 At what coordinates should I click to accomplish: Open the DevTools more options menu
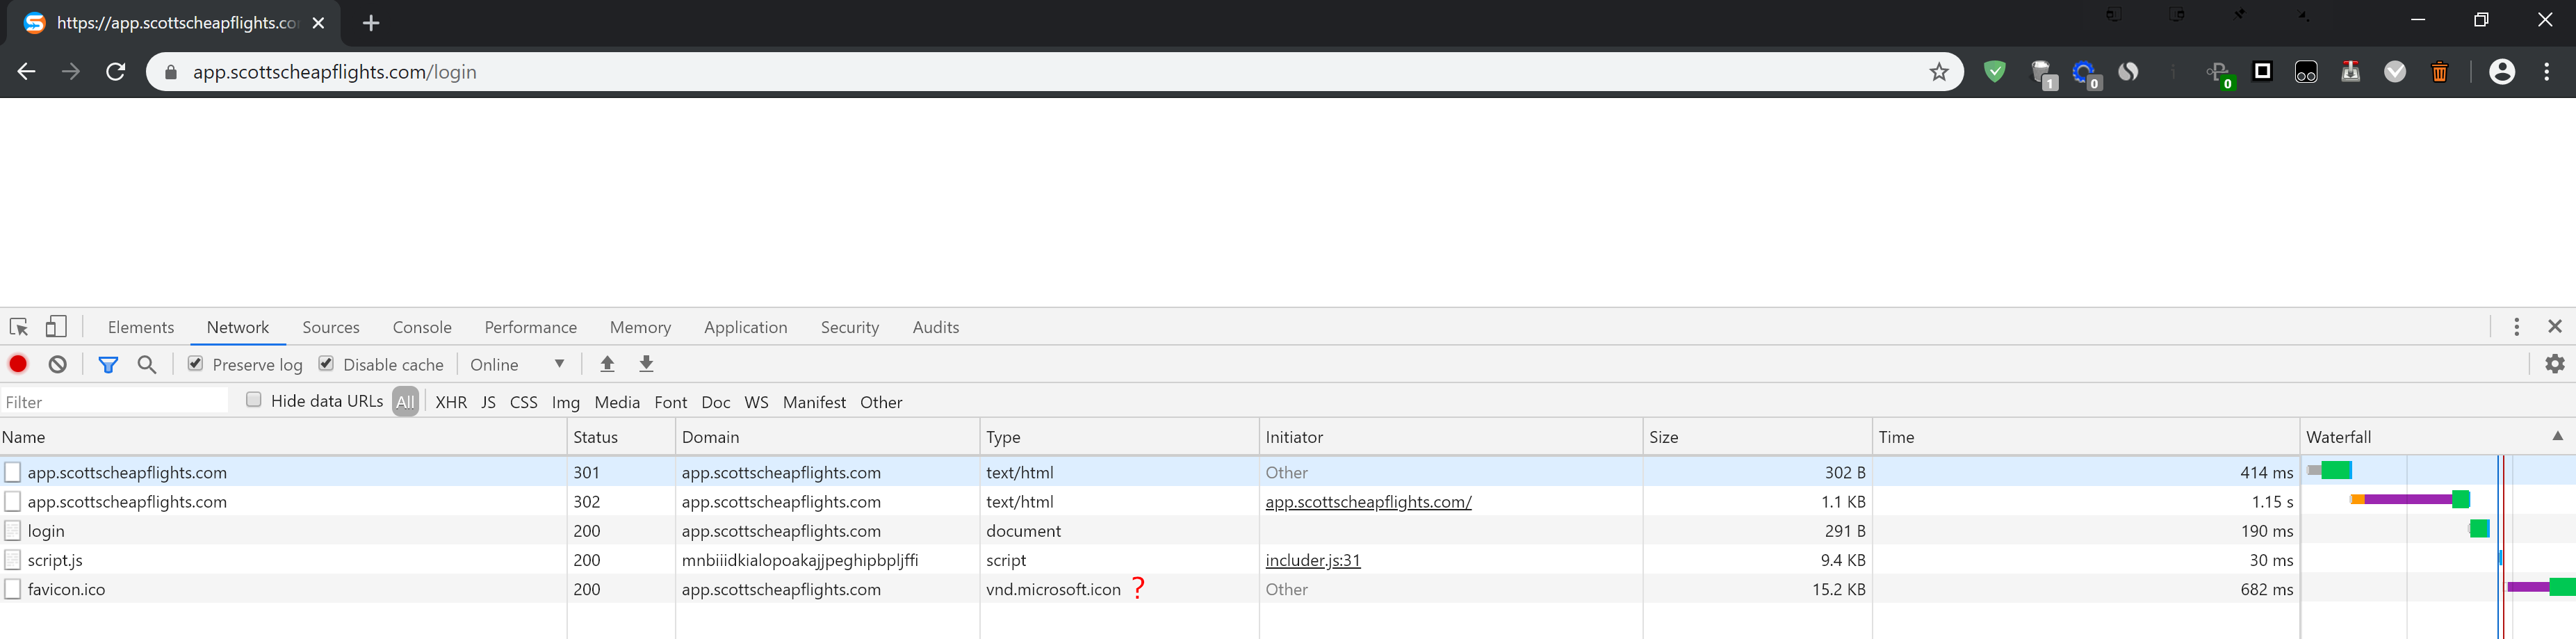click(x=2517, y=327)
